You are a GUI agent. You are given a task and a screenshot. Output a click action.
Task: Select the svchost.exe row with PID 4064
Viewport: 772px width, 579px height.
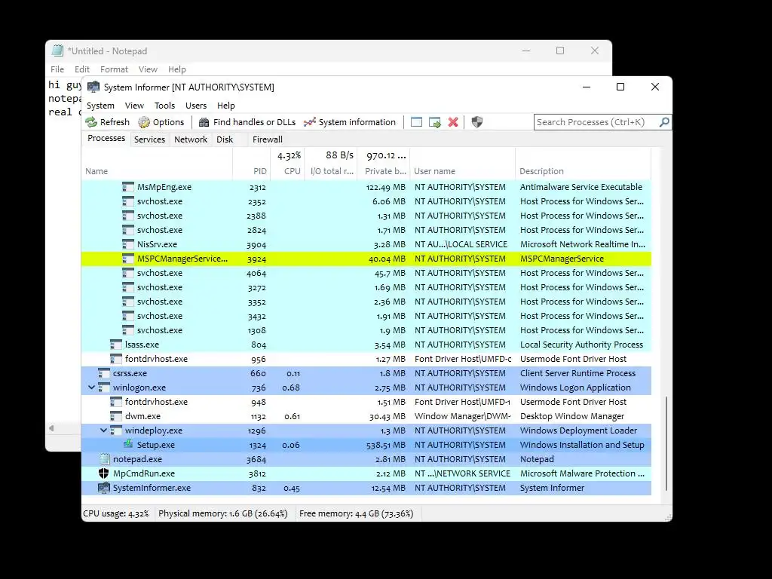coord(366,273)
